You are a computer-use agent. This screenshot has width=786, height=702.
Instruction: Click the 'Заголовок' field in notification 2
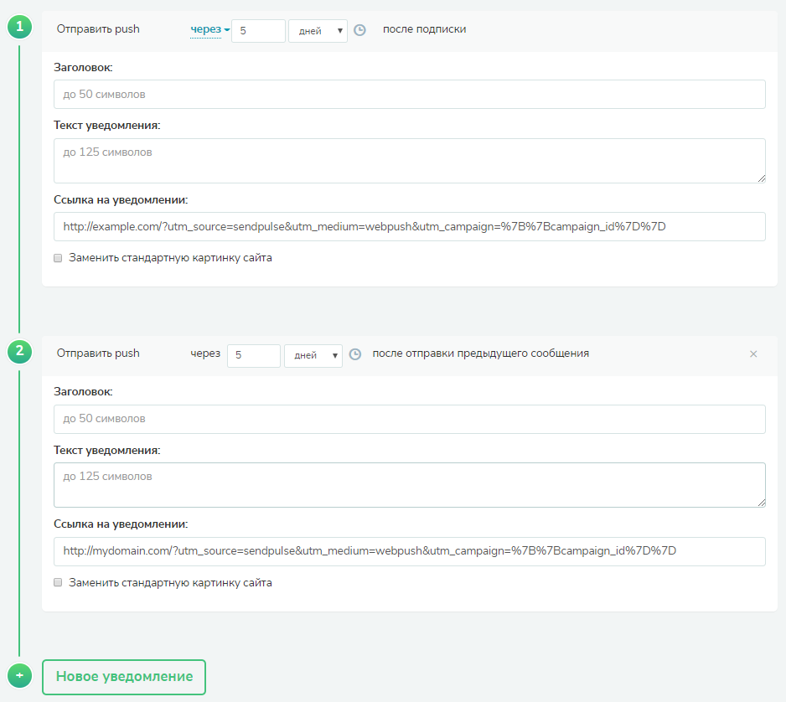tap(410, 419)
